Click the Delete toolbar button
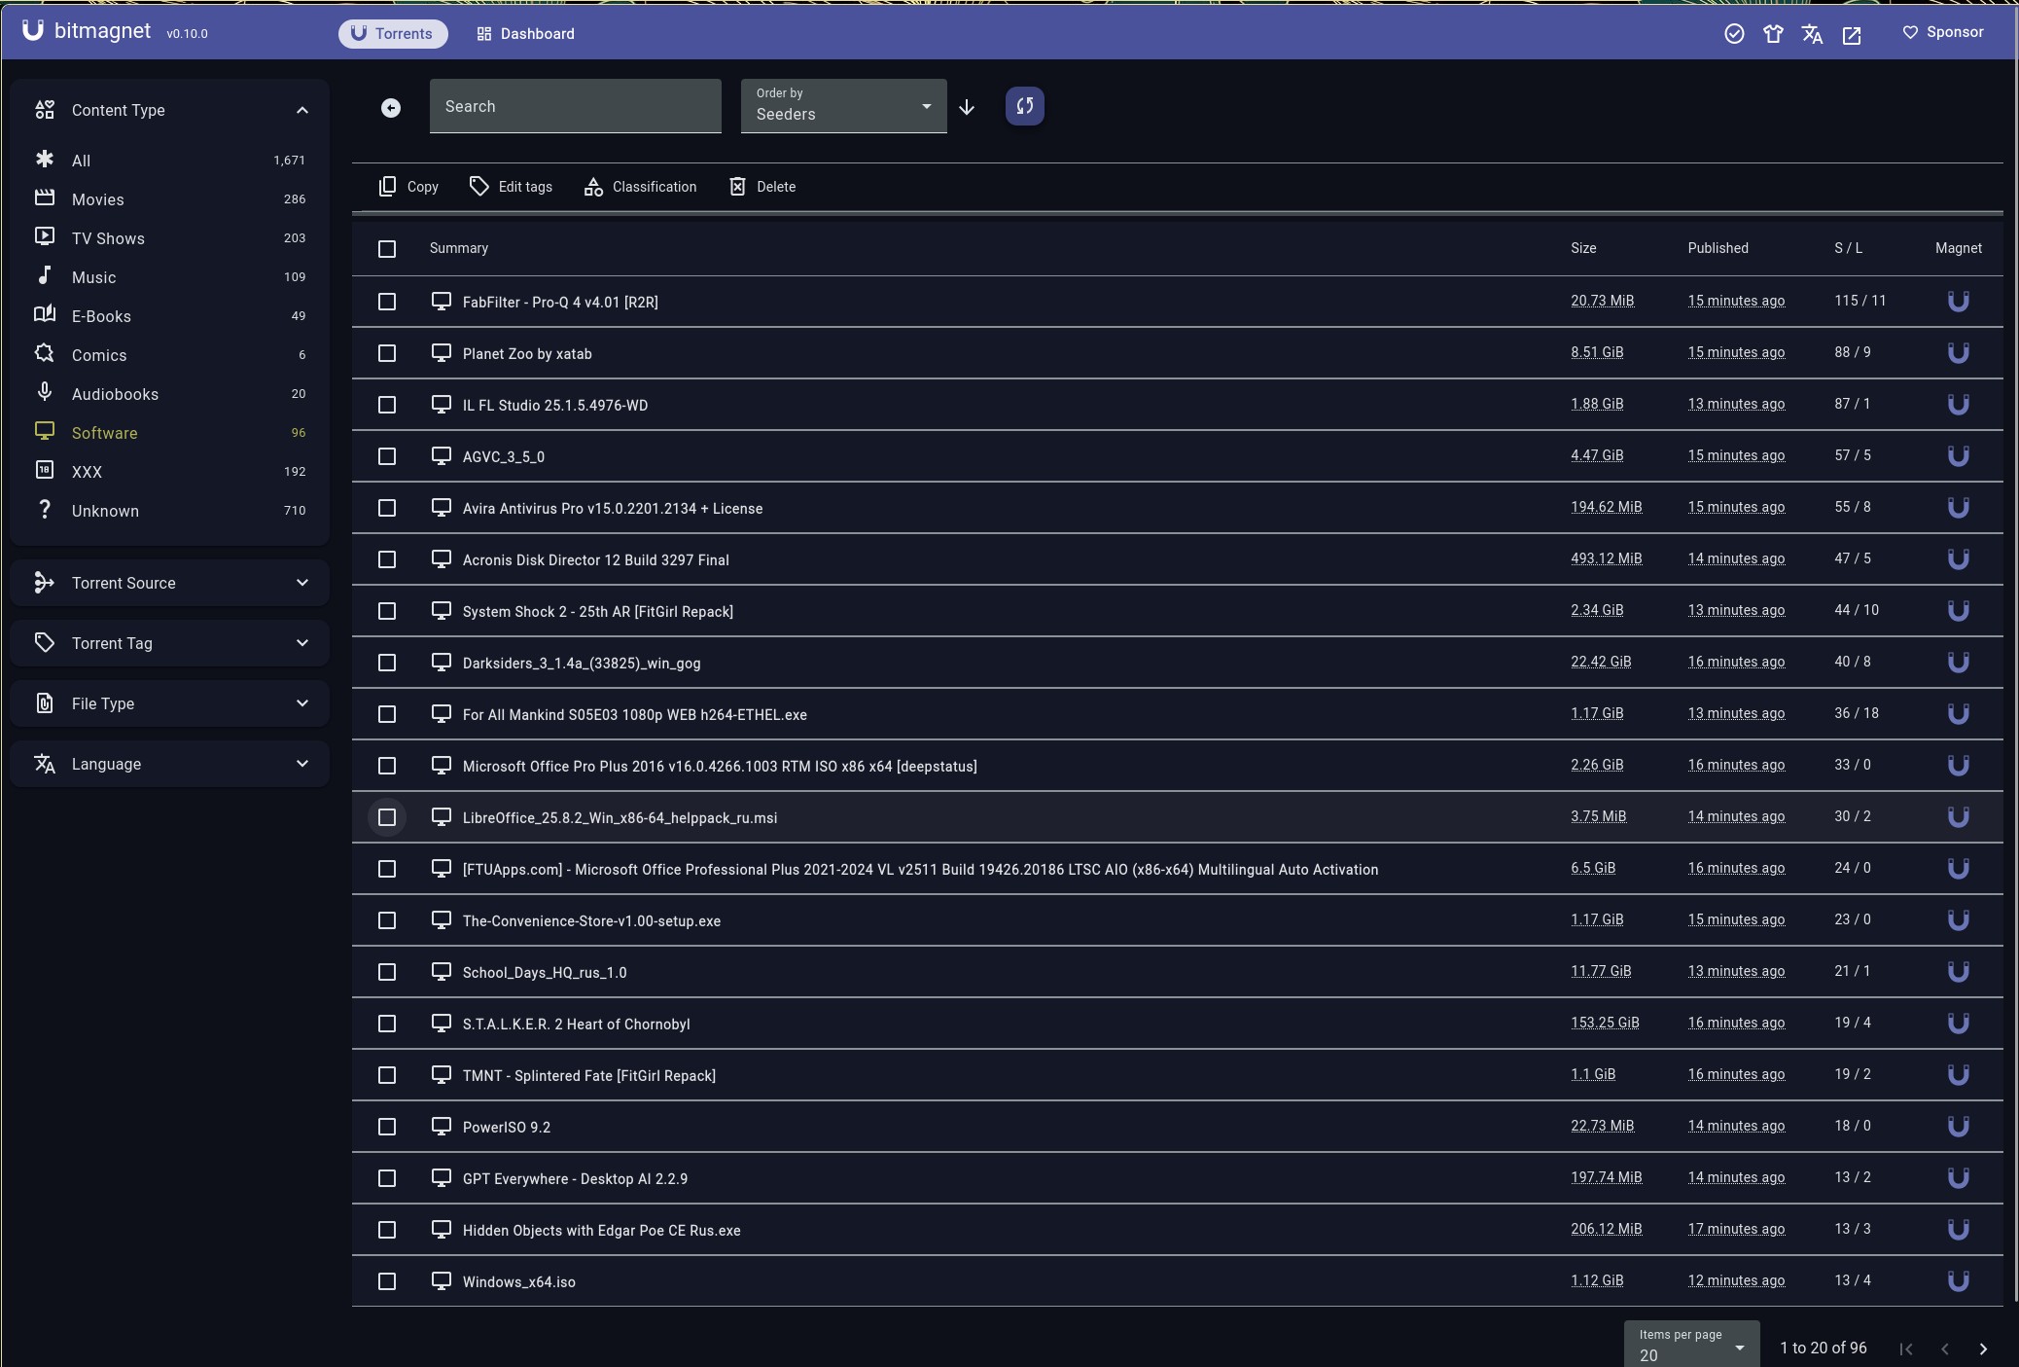Image resolution: width=2019 pixels, height=1367 pixels. click(762, 187)
